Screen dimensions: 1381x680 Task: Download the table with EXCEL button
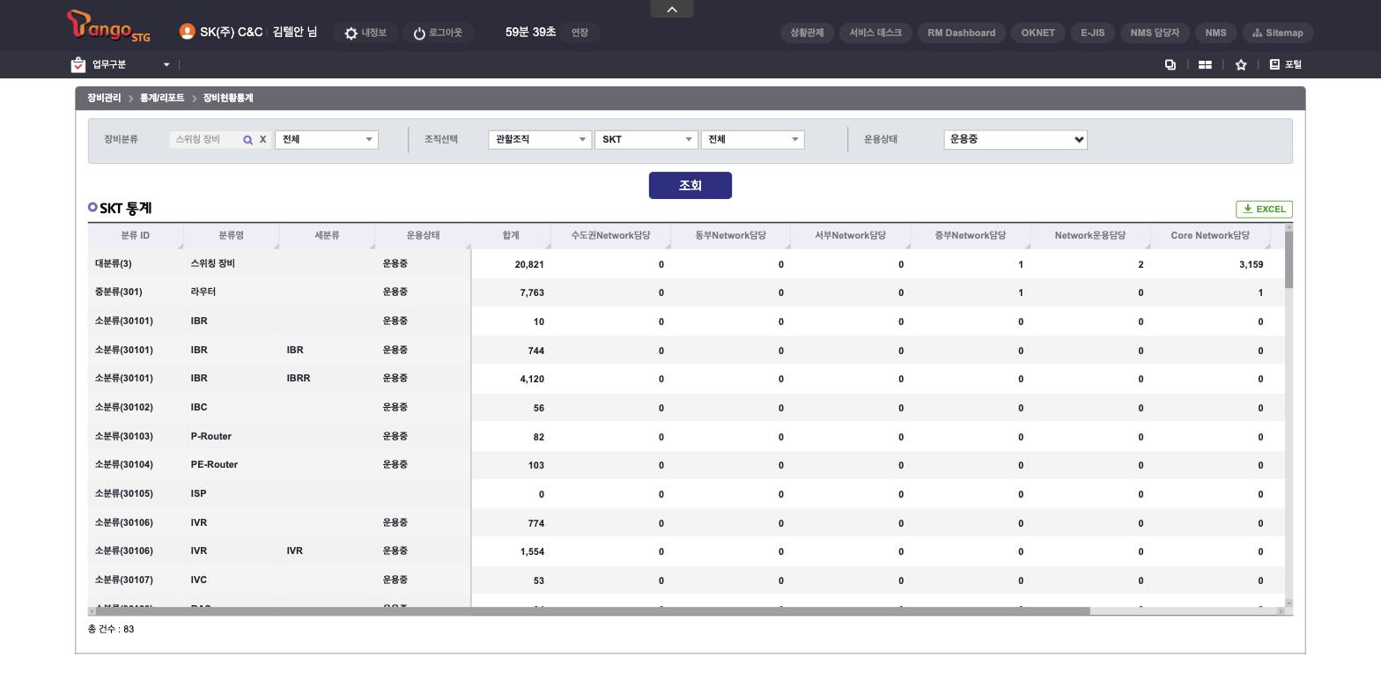1264,209
